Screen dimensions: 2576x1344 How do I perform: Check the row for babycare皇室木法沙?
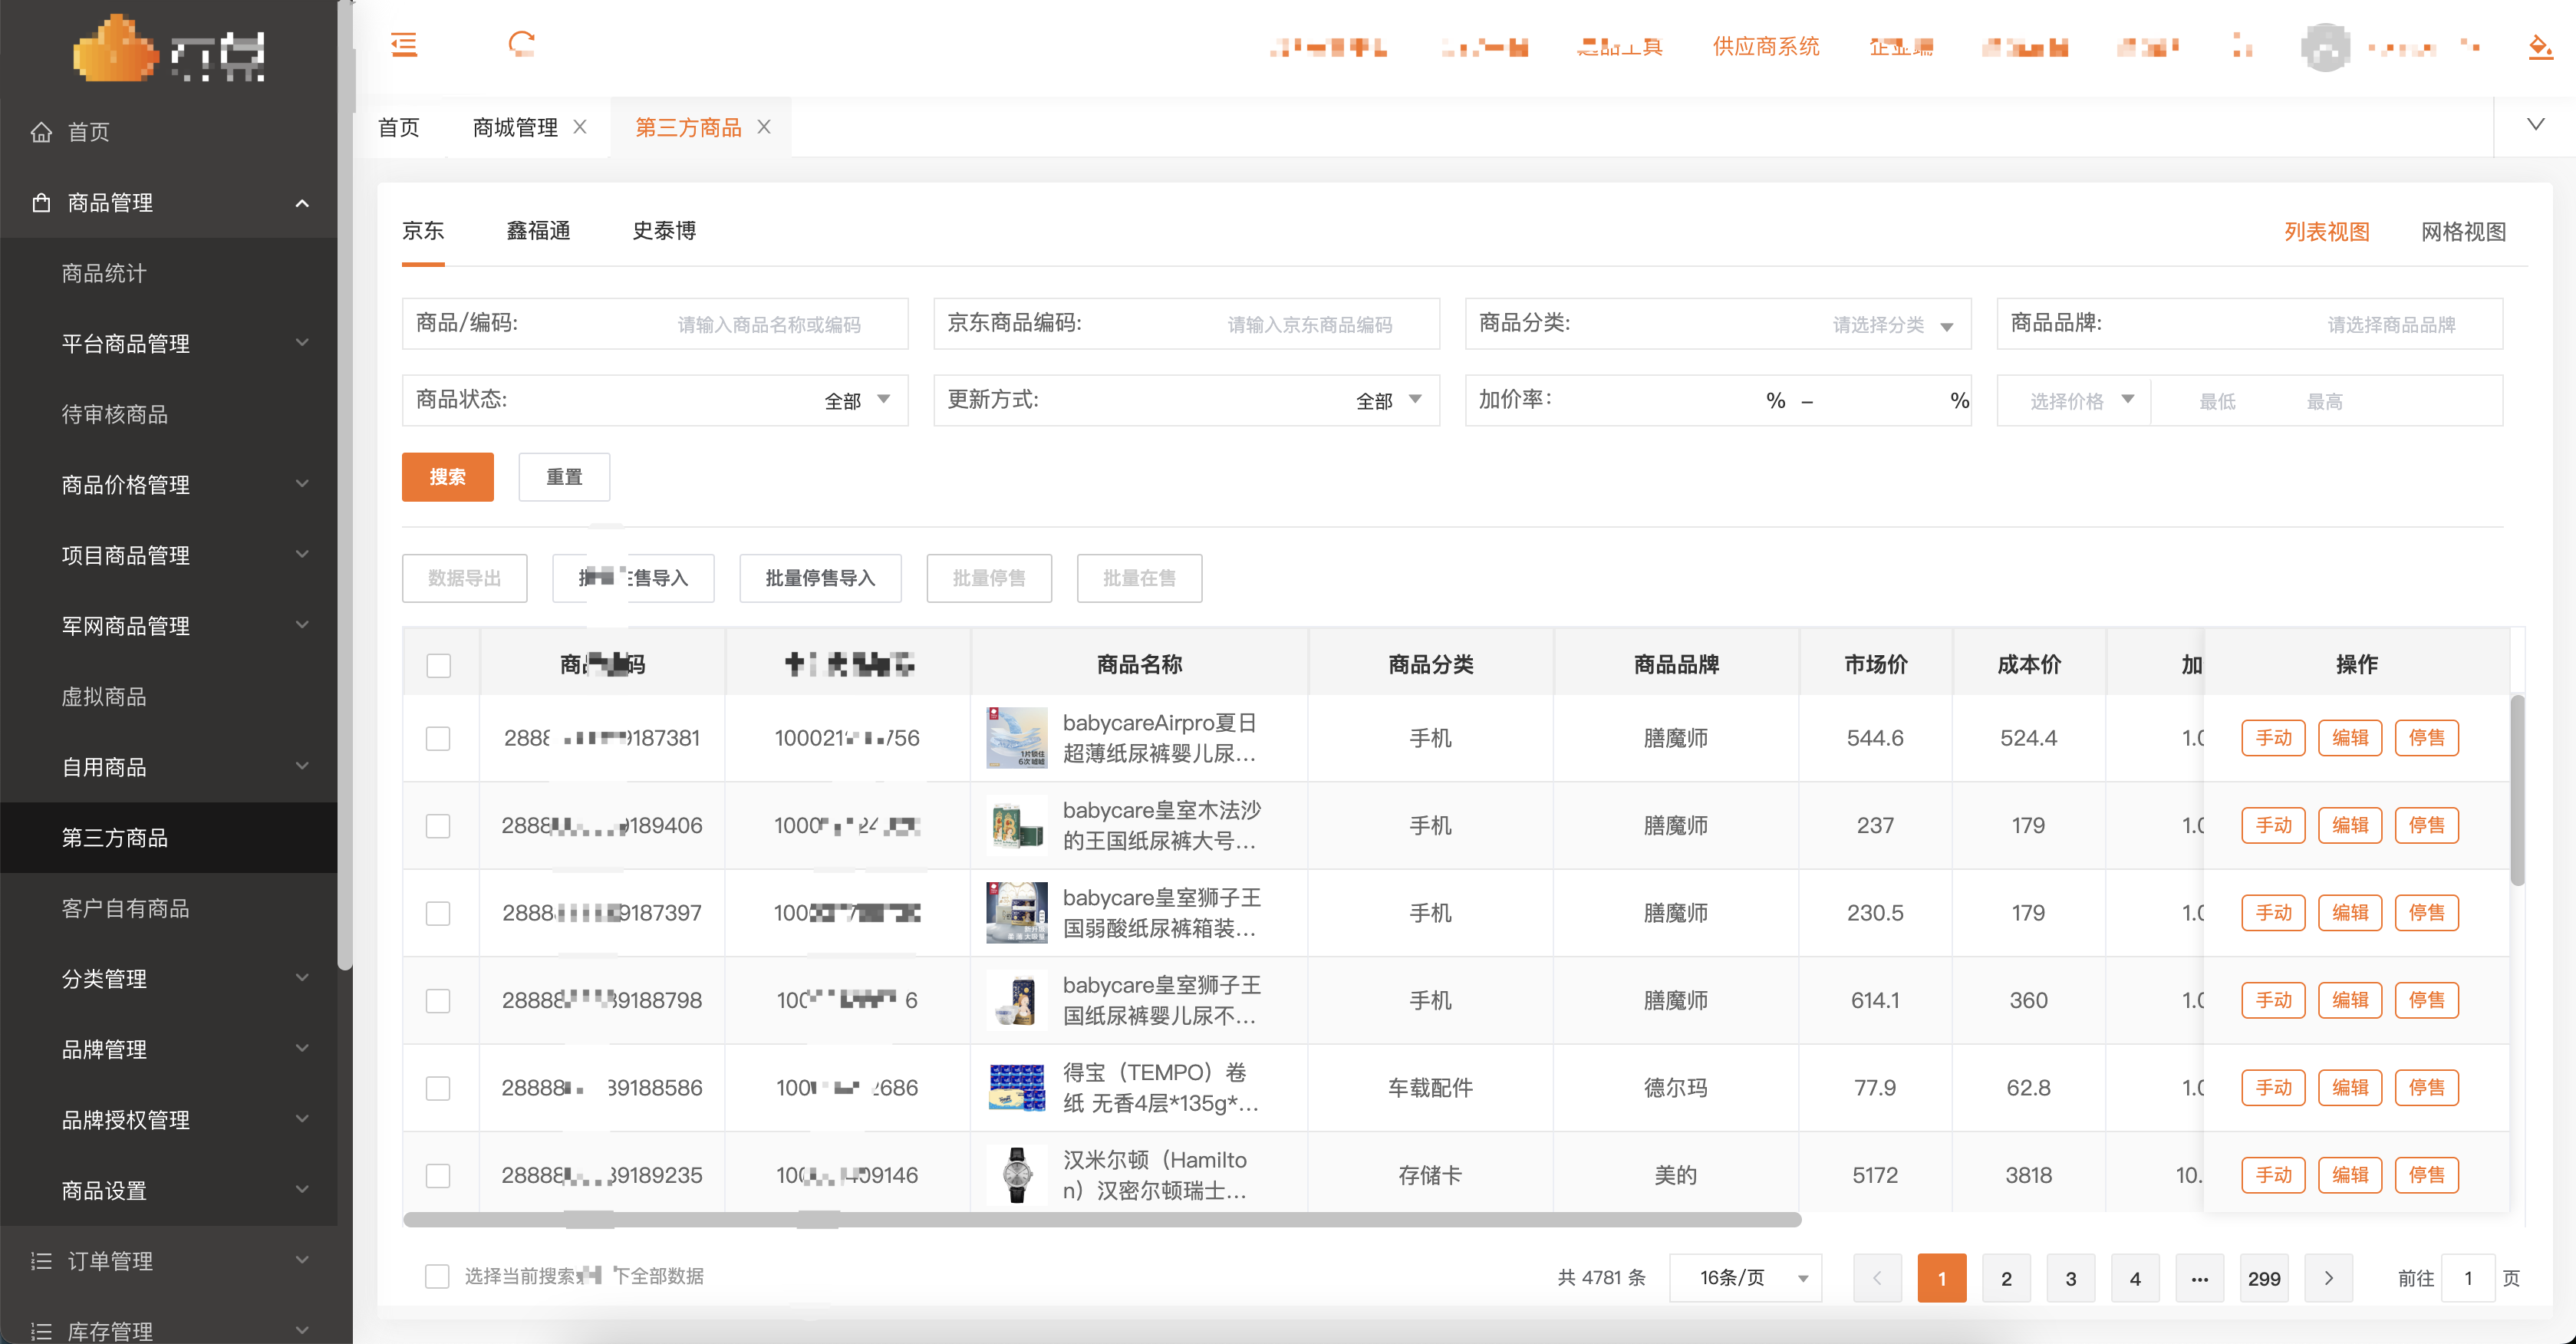(x=438, y=826)
